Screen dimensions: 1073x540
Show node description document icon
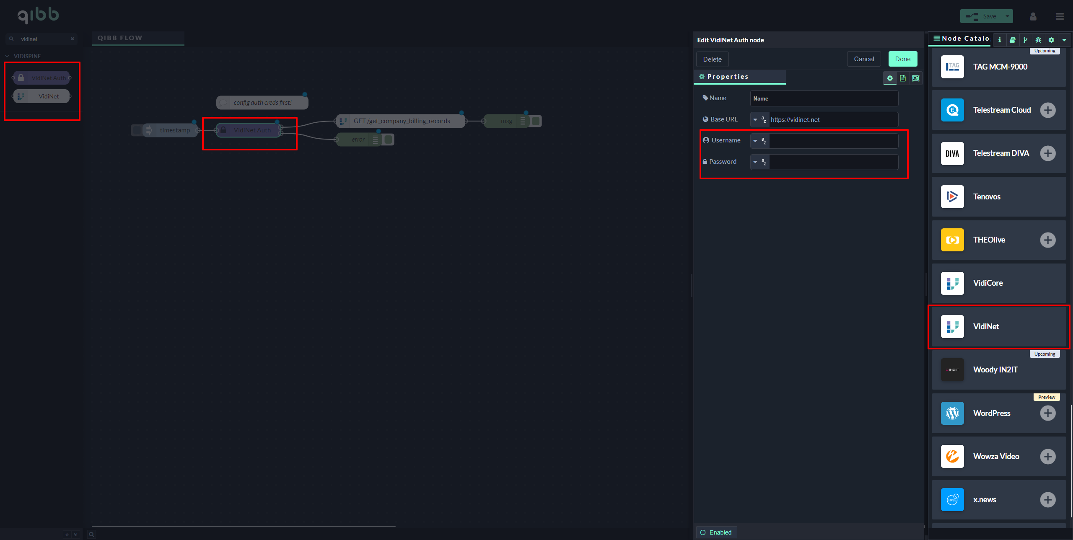pyautogui.click(x=903, y=78)
